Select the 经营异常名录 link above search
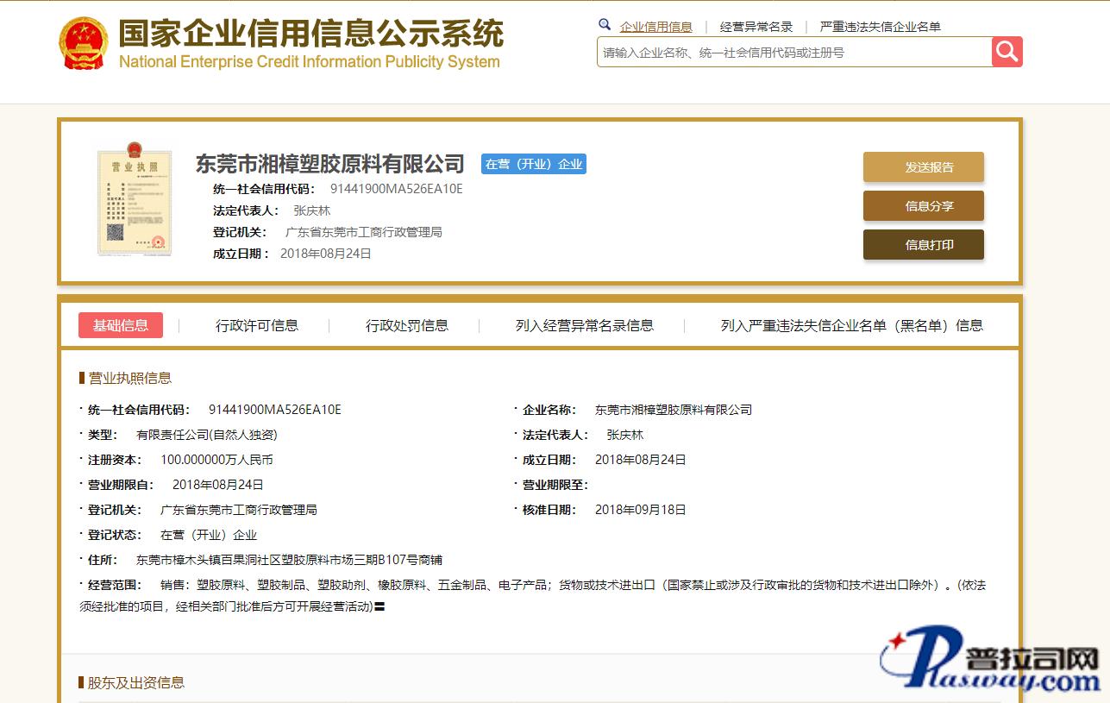The image size is (1110, 703). pyautogui.click(x=756, y=27)
